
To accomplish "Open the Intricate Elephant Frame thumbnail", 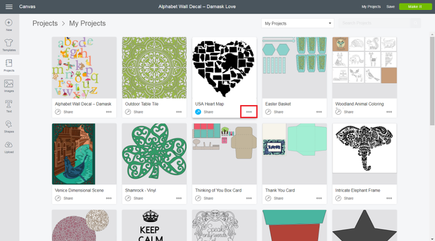I will (365, 154).
